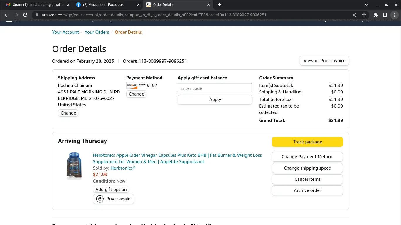The image size is (401, 225).
Task: Click Add gift option
Action: 111,190
